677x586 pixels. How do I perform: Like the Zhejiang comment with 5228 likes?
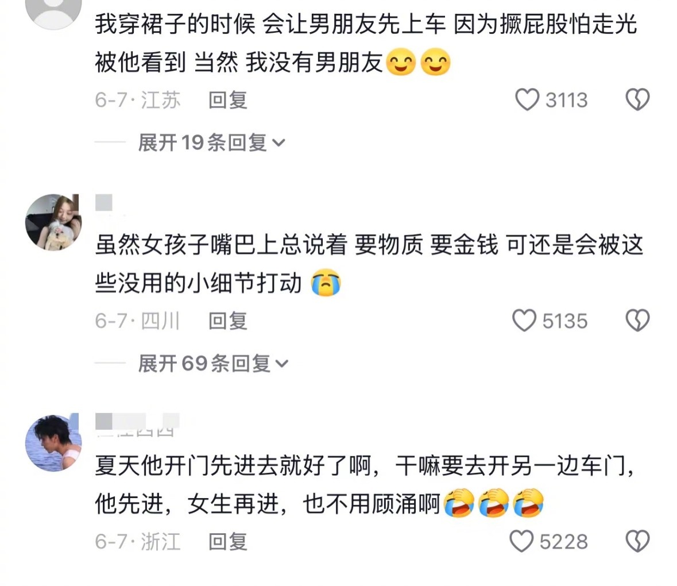click(x=521, y=541)
